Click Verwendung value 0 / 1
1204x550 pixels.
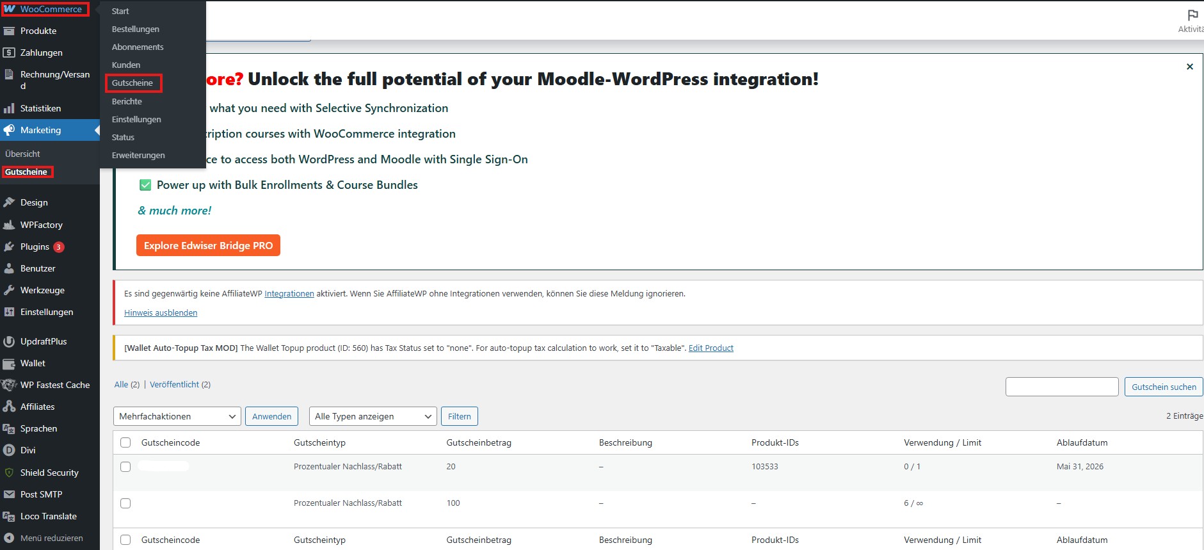coord(912,467)
